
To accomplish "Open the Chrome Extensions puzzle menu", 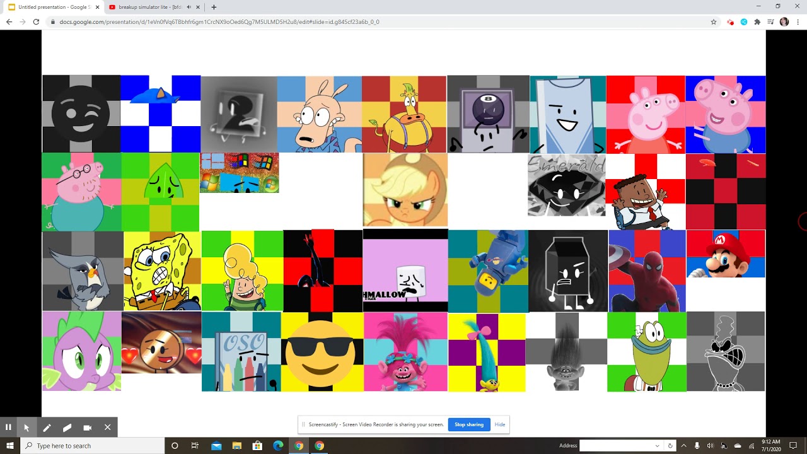I will point(757,21).
